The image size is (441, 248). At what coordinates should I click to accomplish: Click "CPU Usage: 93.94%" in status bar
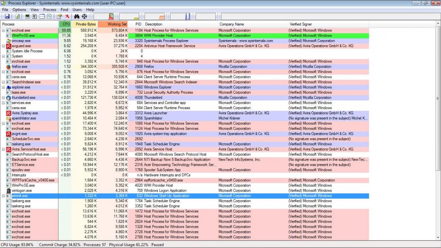[x=17, y=245]
